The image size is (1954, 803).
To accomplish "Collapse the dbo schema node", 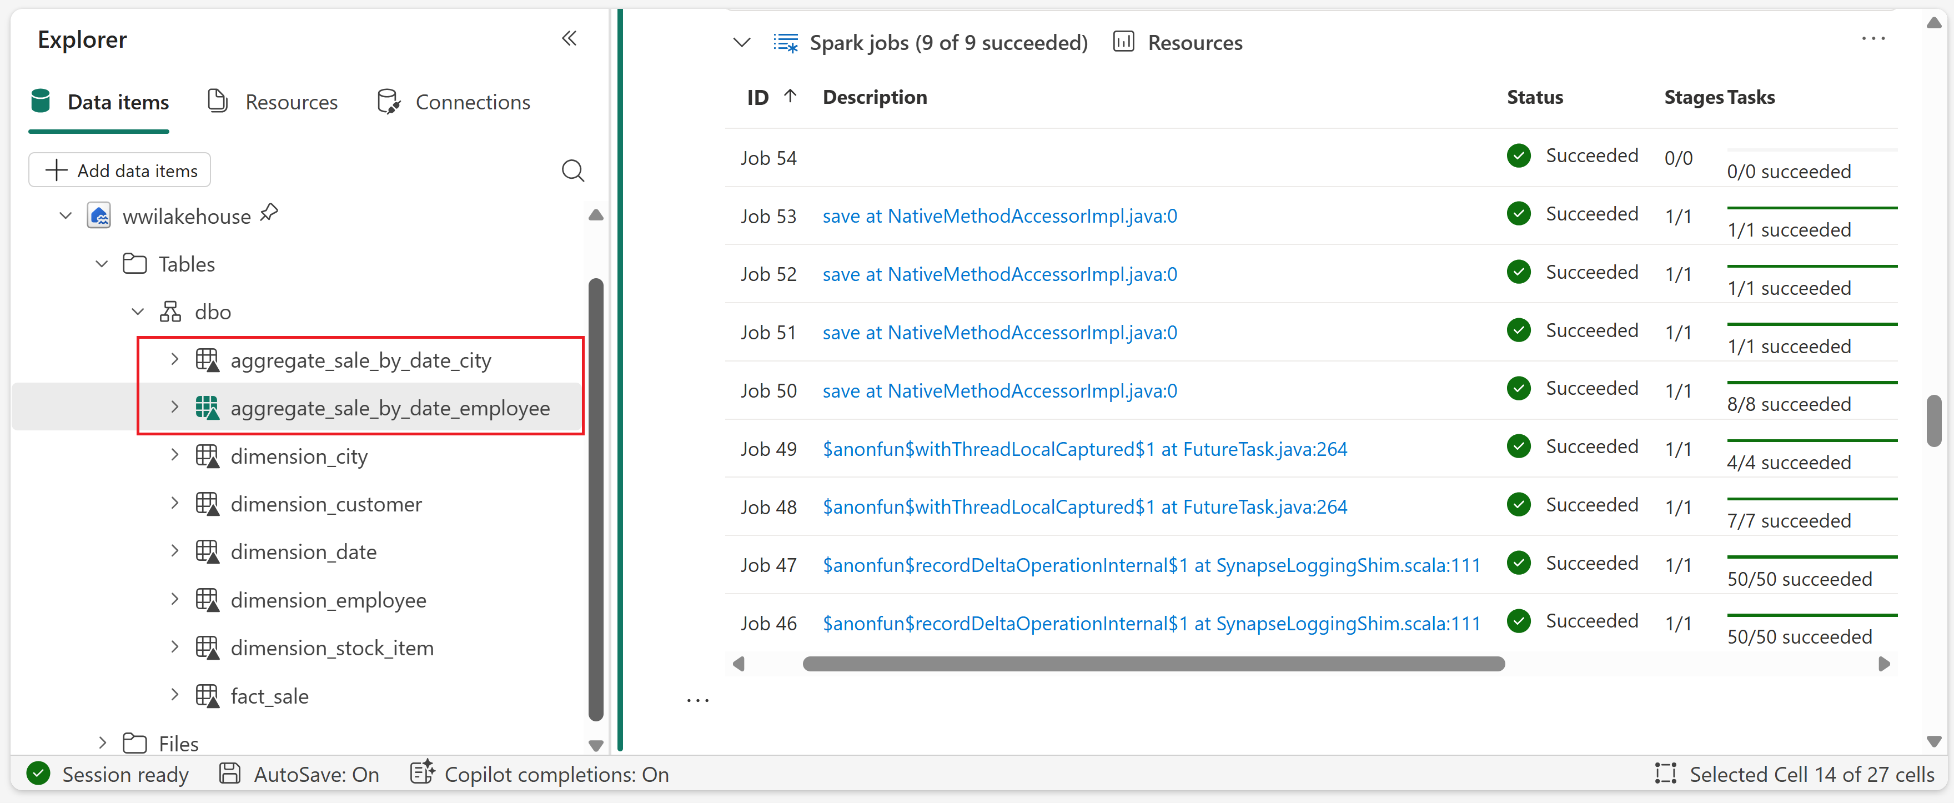I will [x=137, y=312].
